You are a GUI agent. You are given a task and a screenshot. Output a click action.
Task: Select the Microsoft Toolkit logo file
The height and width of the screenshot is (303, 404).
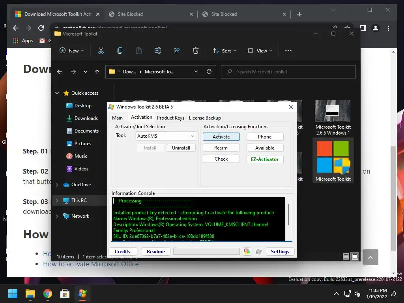pyautogui.click(x=333, y=161)
